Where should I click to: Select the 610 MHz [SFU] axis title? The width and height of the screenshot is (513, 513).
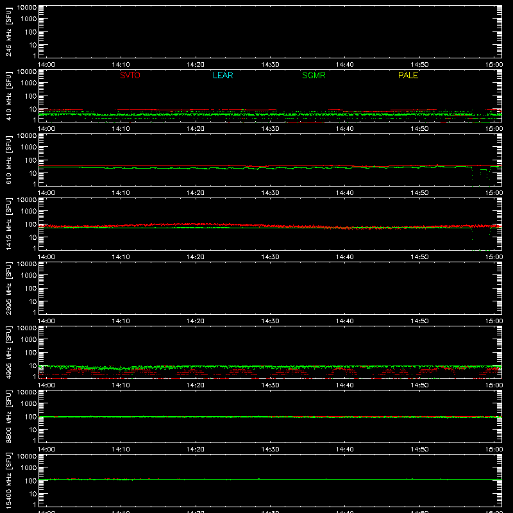[x=8, y=160]
